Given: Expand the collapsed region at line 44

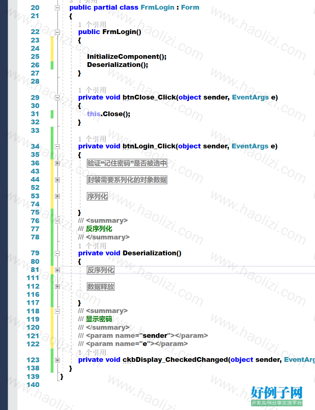Looking at the screenshot, I should click(x=57, y=180).
